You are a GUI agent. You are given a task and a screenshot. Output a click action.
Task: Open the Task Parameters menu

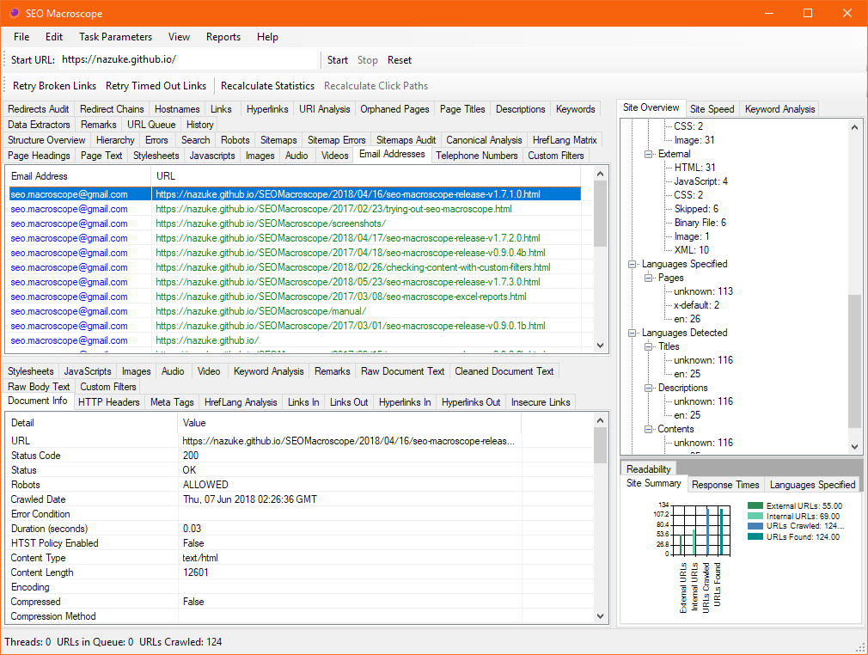pyautogui.click(x=115, y=37)
